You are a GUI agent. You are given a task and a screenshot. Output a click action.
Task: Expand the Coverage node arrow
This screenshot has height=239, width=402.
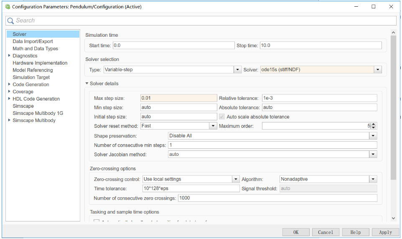click(x=9, y=91)
